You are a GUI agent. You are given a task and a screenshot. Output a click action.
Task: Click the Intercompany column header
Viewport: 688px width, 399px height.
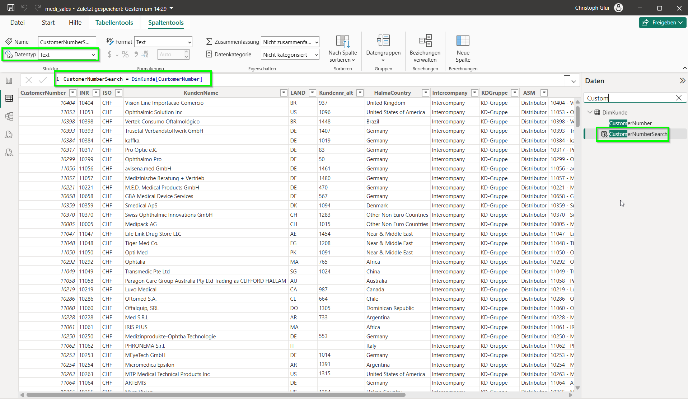click(450, 93)
